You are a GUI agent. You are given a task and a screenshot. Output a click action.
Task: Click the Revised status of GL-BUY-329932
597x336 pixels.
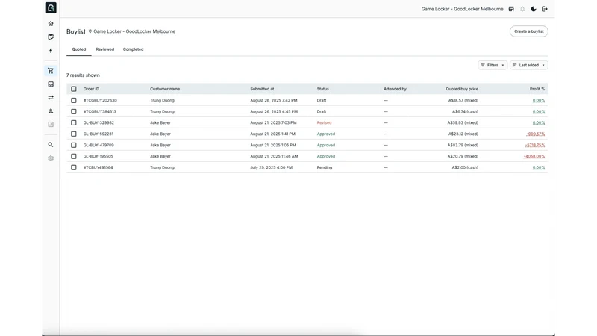(x=324, y=122)
